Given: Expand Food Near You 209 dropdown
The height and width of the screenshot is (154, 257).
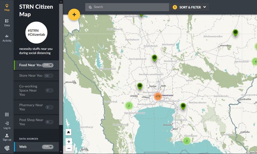Looking at the screenshot, I should [x=48, y=65].
